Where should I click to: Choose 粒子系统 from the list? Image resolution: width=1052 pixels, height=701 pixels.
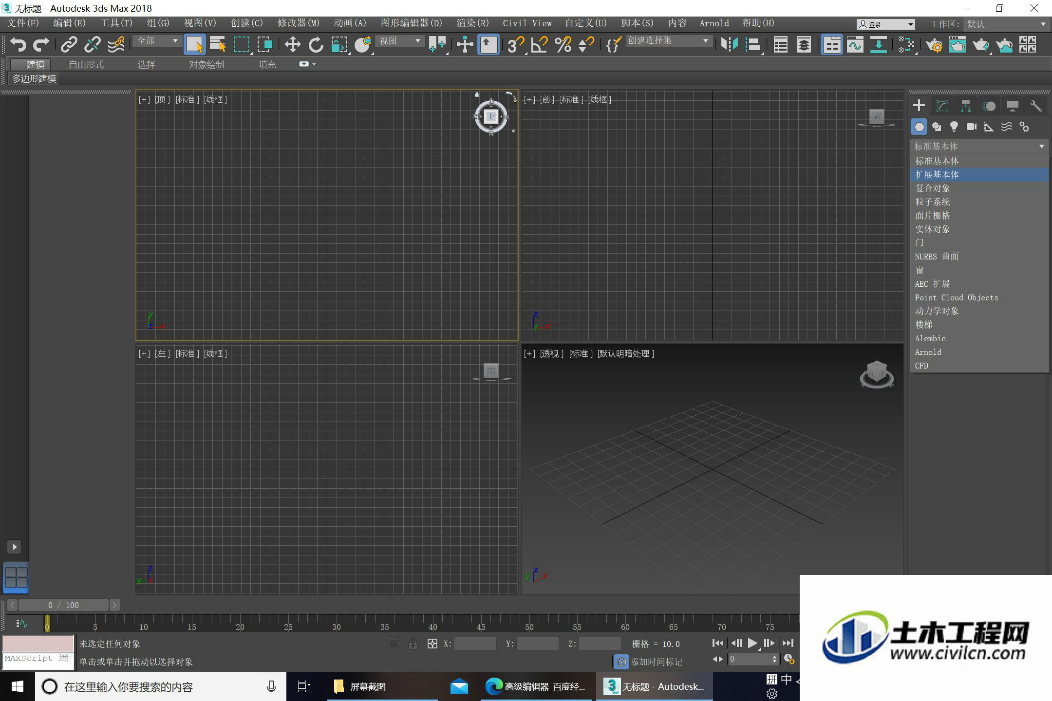coord(979,202)
